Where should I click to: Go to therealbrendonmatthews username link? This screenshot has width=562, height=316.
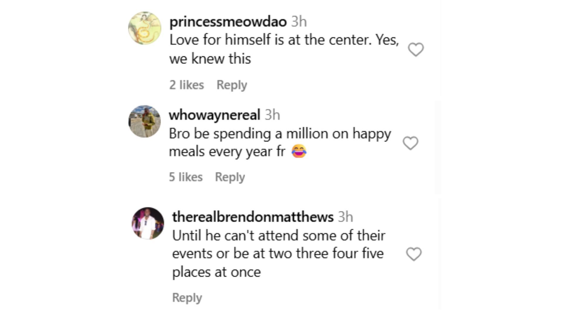pos(253,217)
